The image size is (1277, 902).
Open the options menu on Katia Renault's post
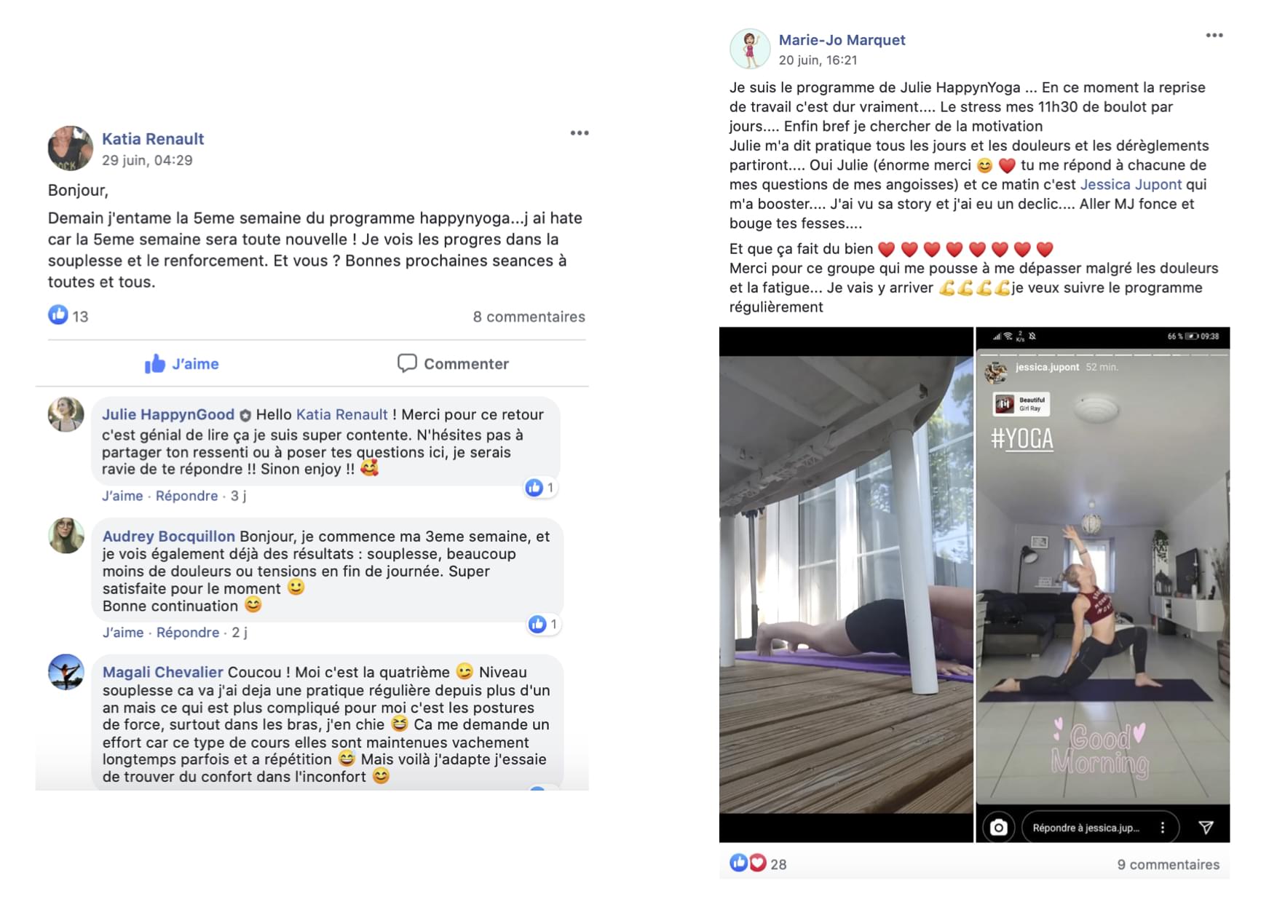[x=580, y=133]
